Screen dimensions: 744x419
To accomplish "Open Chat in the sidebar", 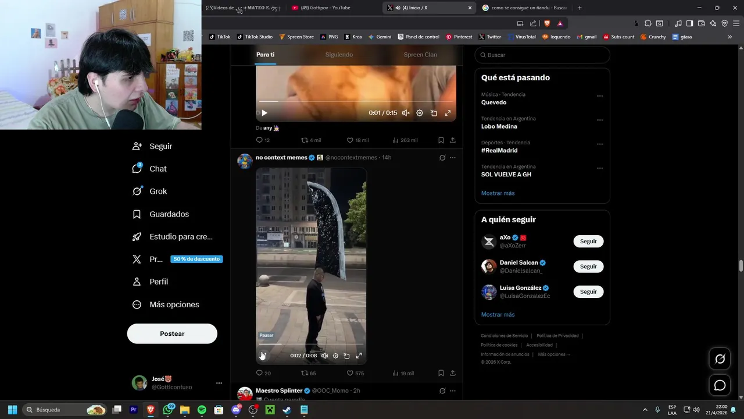I will (x=150, y=169).
